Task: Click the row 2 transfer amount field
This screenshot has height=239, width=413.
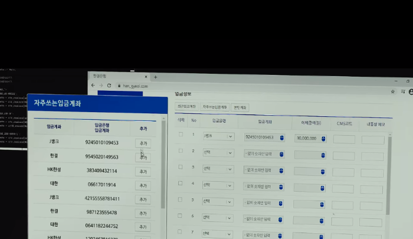Action: tap(310, 155)
